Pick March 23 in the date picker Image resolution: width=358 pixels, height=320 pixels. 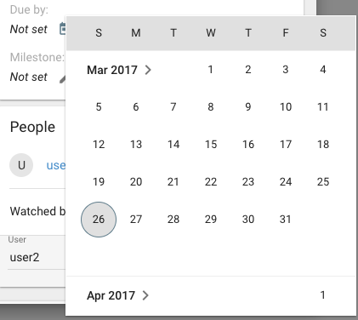pyautogui.click(x=248, y=182)
